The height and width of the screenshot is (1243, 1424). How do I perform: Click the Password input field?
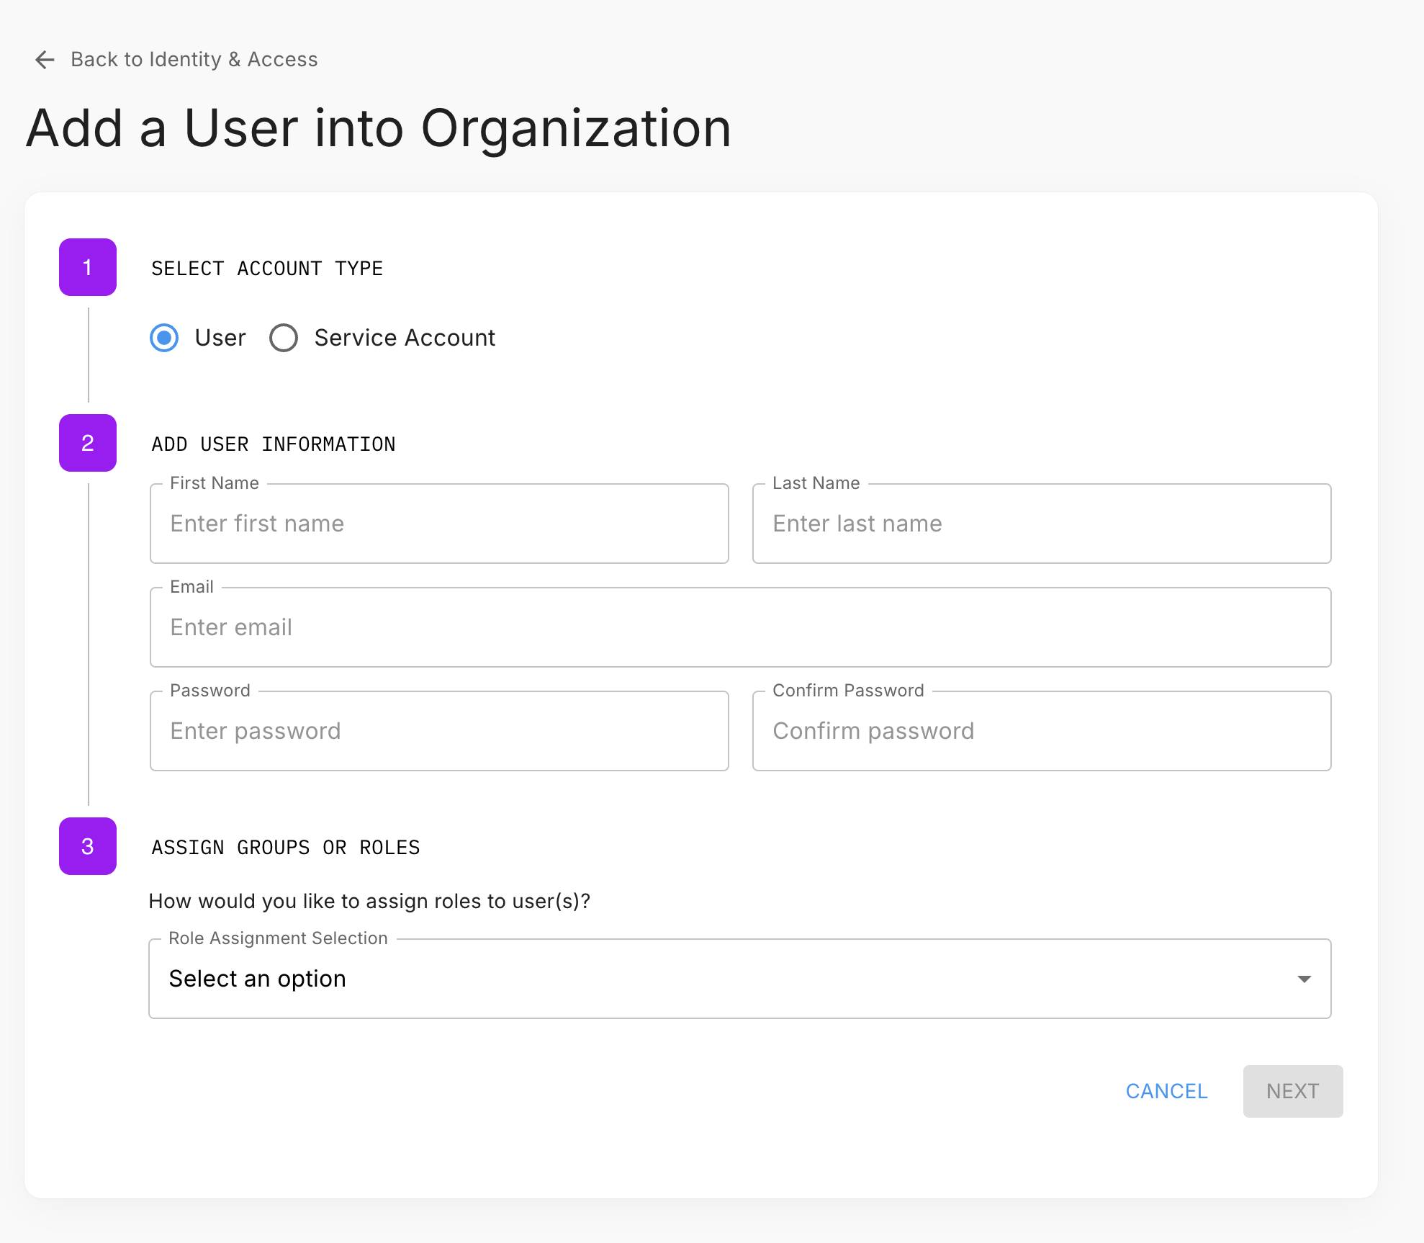click(x=439, y=731)
